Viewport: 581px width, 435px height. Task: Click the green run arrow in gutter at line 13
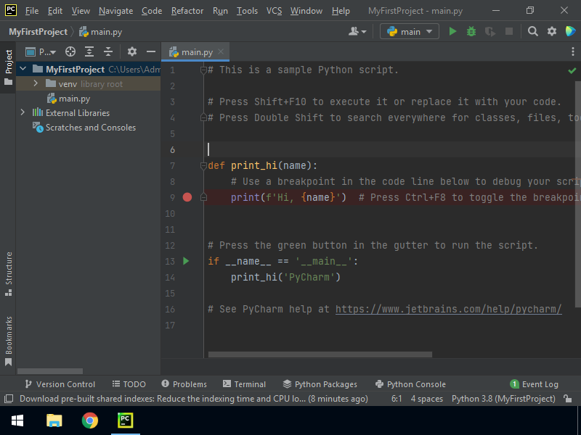coord(186,261)
